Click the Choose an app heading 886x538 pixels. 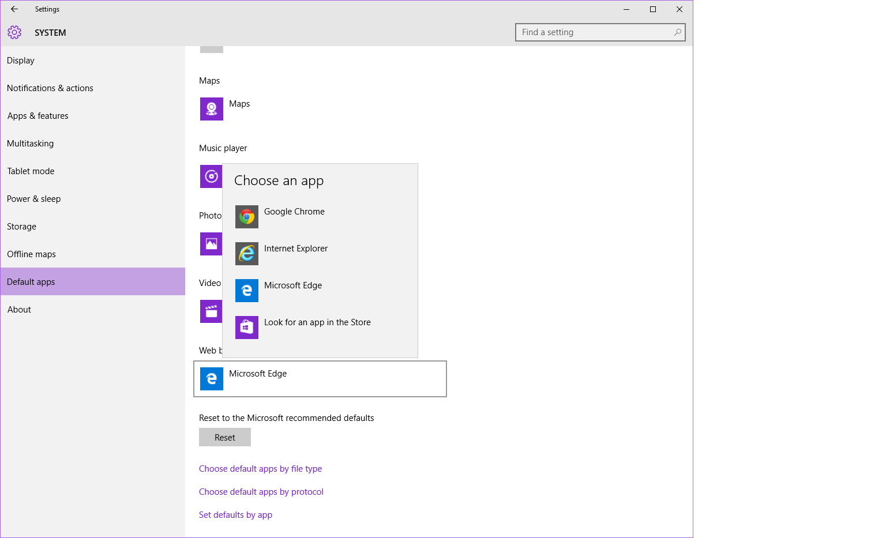279,180
